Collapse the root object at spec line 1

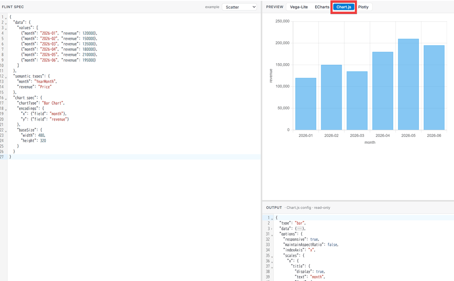pyautogui.click(x=6, y=18)
